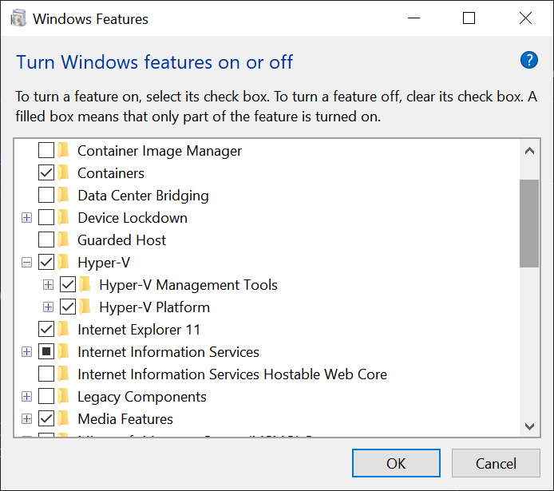Click the Windows Features title bar icon
Viewport: 554px width, 491px height.
point(18,18)
